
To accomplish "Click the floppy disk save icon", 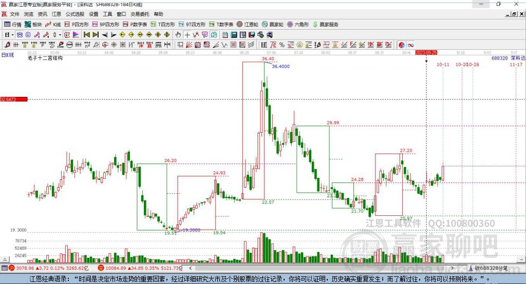I will (x=252, y=35).
